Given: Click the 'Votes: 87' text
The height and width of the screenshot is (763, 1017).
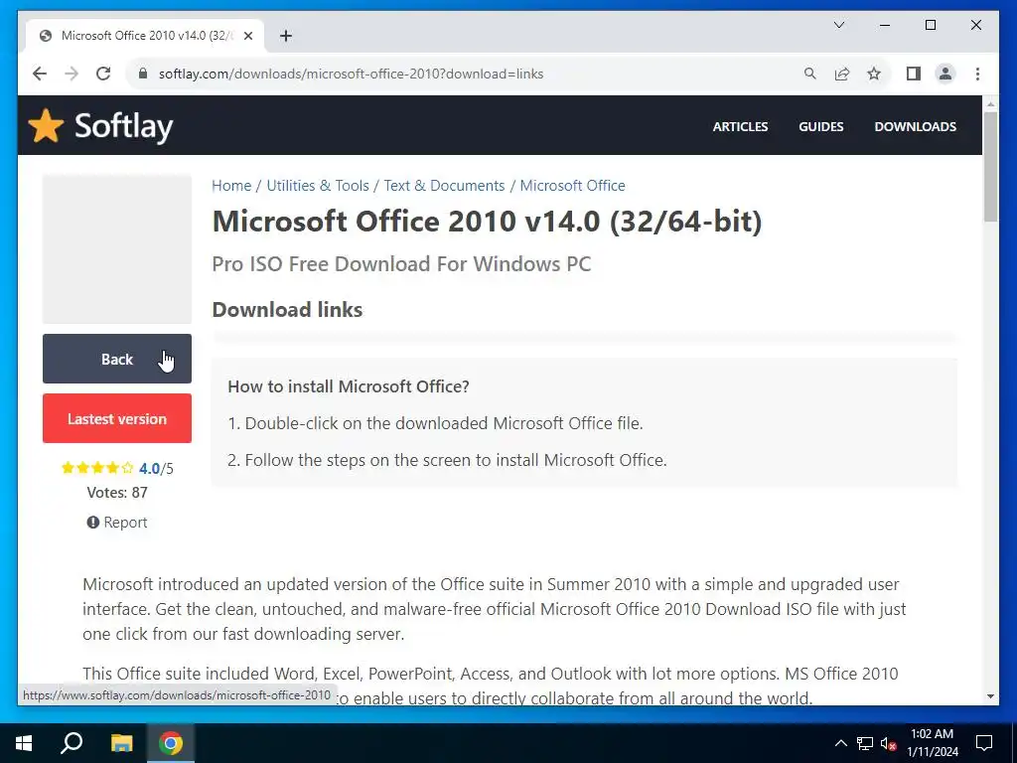Looking at the screenshot, I should (x=117, y=493).
